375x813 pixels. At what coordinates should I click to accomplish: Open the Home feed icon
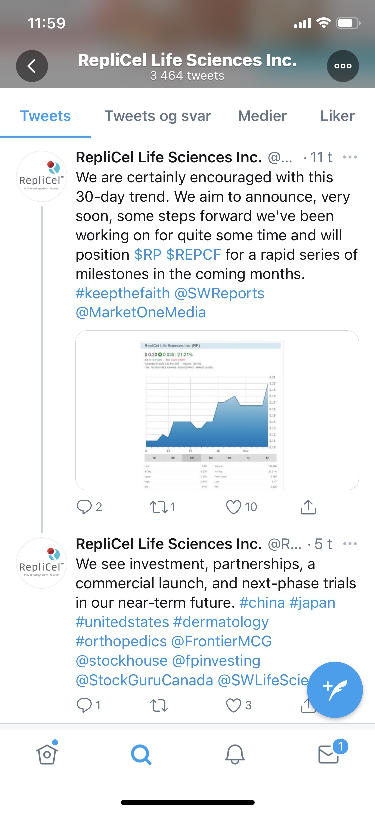(x=47, y=754)
